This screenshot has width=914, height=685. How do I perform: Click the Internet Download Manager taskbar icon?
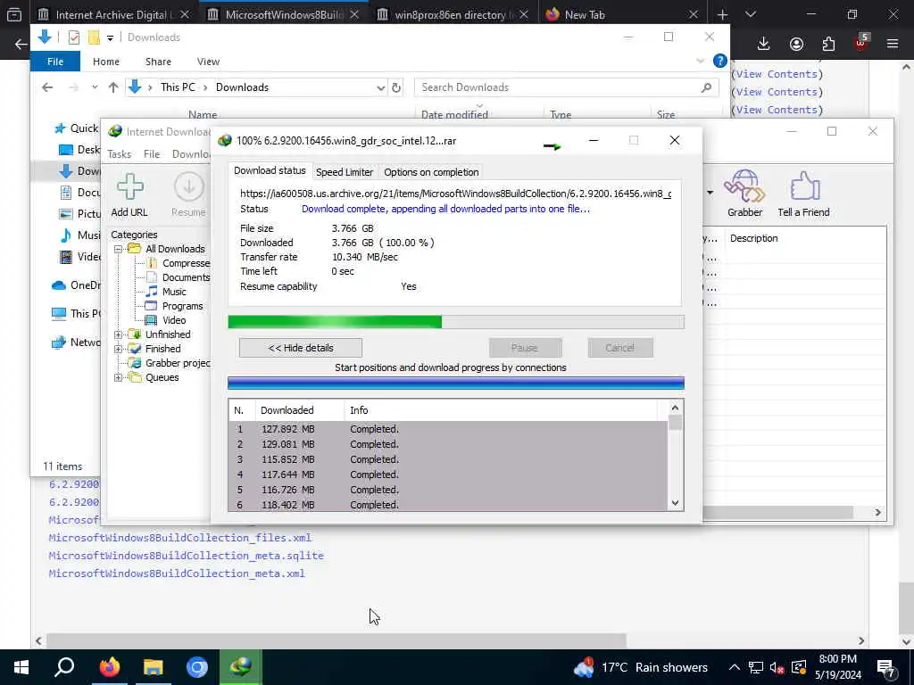(x=241, y=667)
